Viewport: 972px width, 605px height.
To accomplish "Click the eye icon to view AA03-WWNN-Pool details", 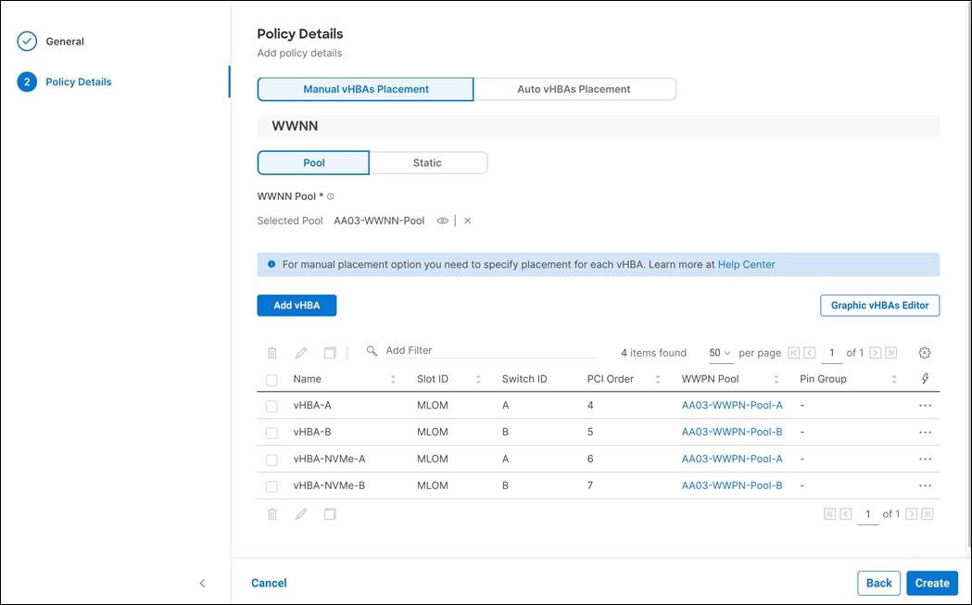I will tap(442, 221).
